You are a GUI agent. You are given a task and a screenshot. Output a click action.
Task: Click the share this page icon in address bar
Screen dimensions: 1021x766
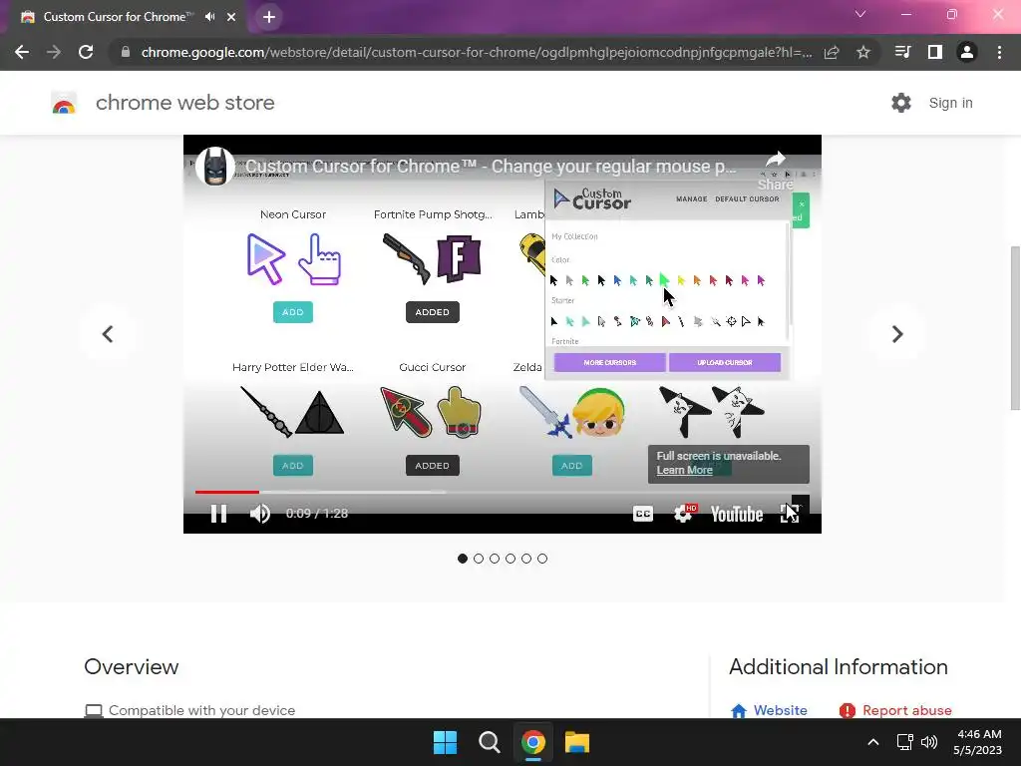pyautogui.click(x=832, y=52)
